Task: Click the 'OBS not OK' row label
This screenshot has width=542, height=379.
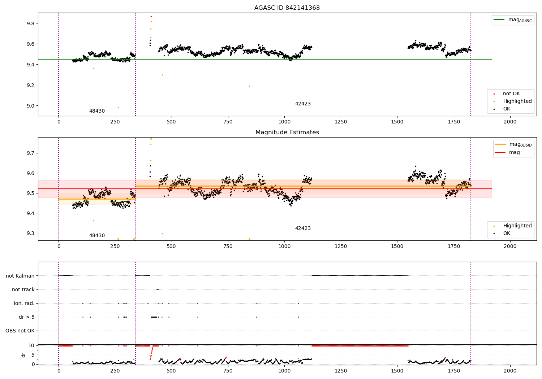Action: (20, 331)
